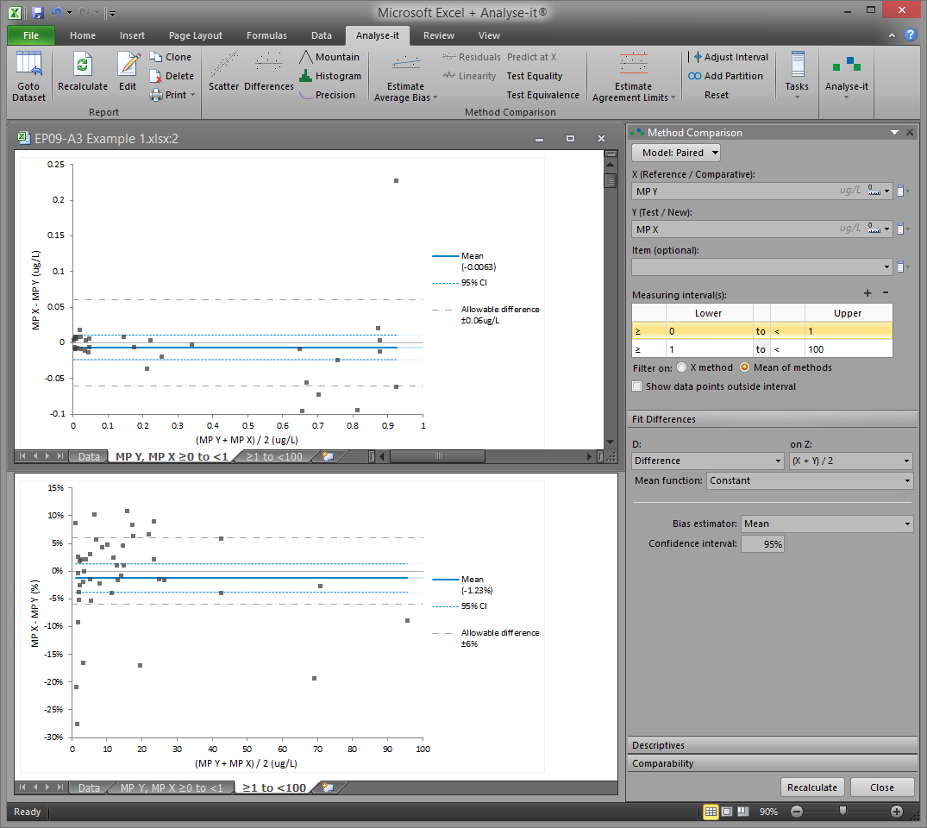Open the Model: Paired dropdown
Screen dimensions: 927x828
676,153
